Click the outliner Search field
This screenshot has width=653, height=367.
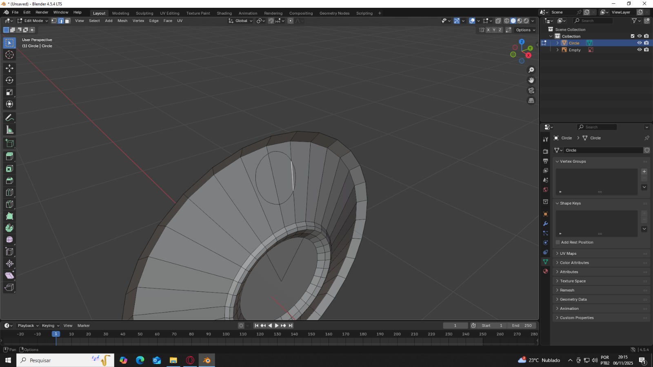593,21
